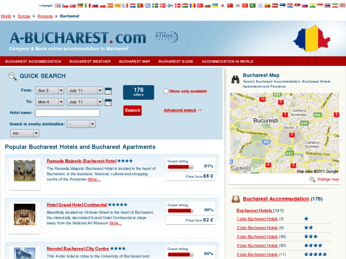
Task: Open Bucharest Accommodation menu item
Action: (x=33, y=61)
